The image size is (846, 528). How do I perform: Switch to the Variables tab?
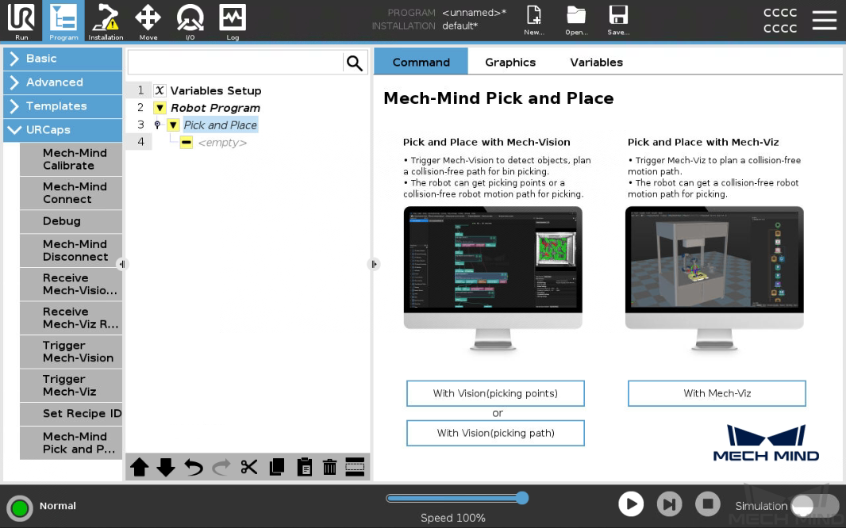coord(596,62)
